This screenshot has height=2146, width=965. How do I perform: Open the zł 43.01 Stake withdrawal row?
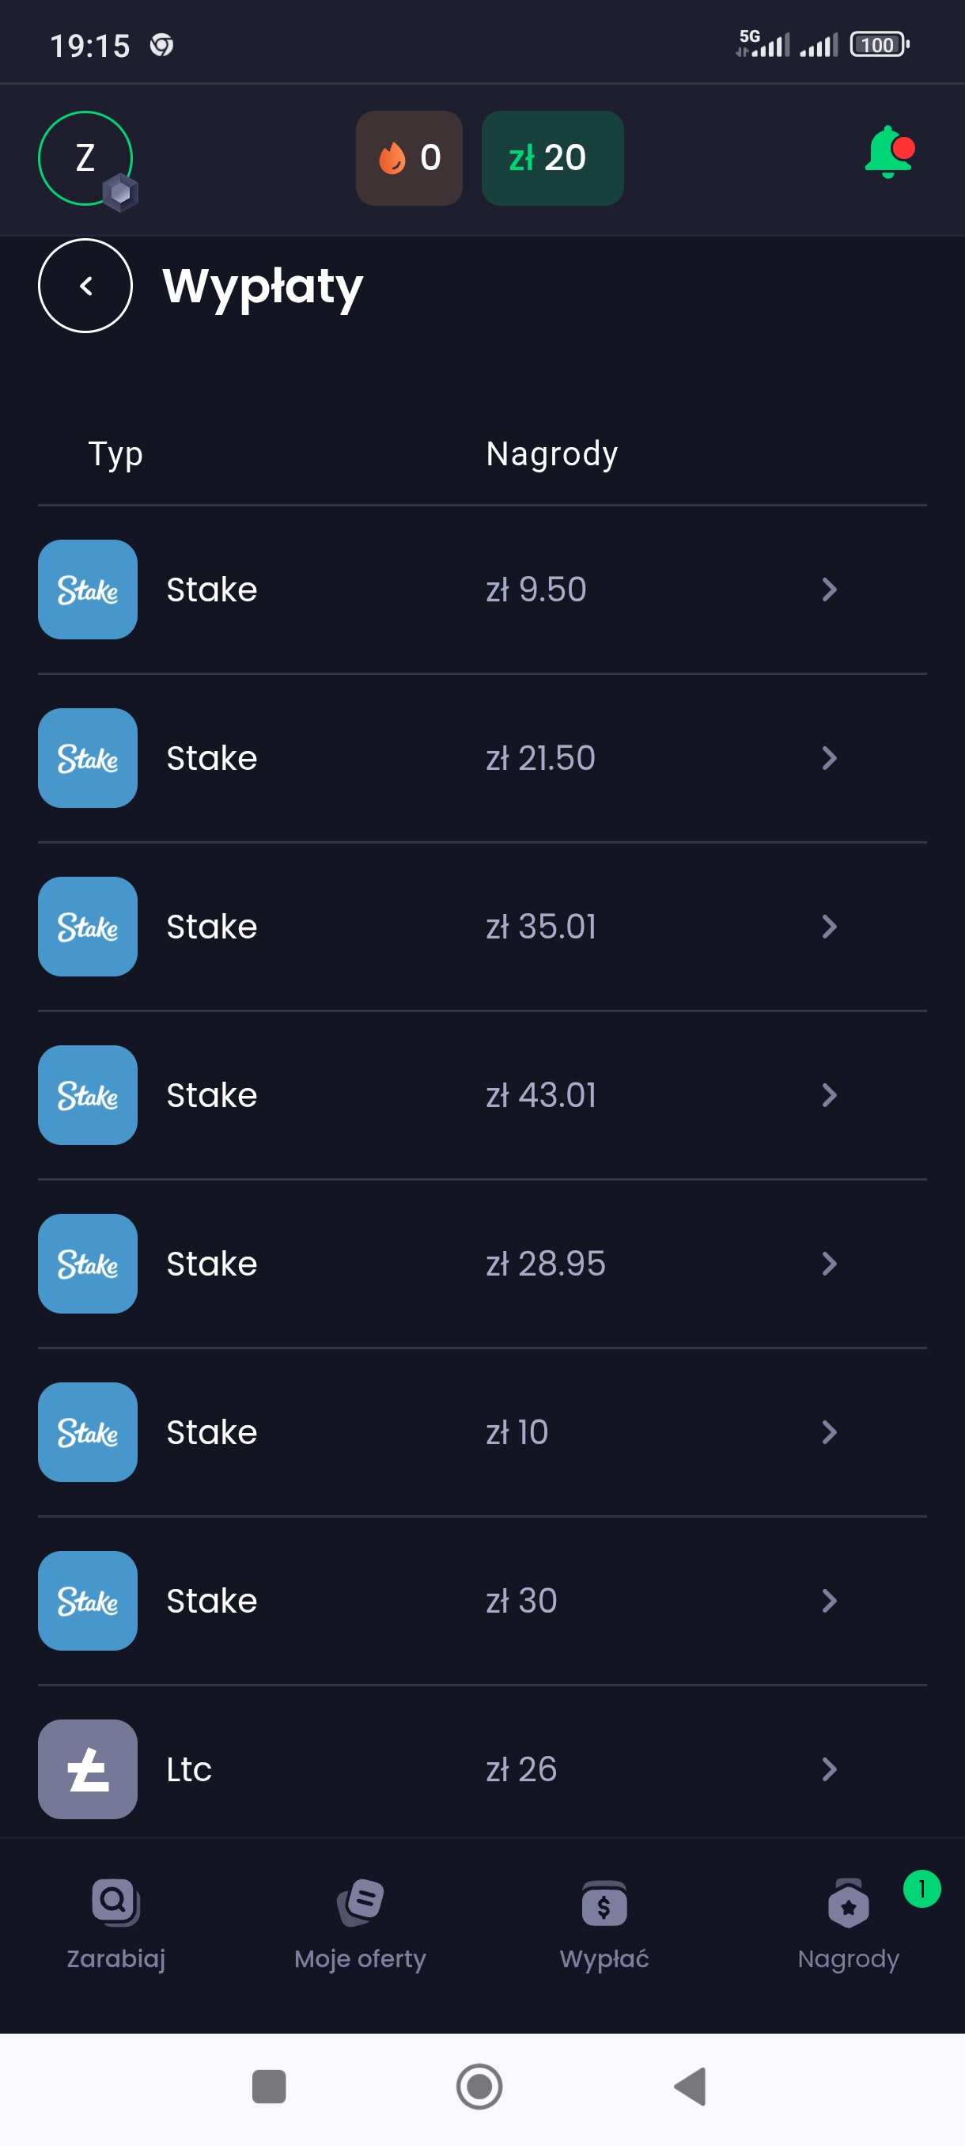(x=482, y=1095)
